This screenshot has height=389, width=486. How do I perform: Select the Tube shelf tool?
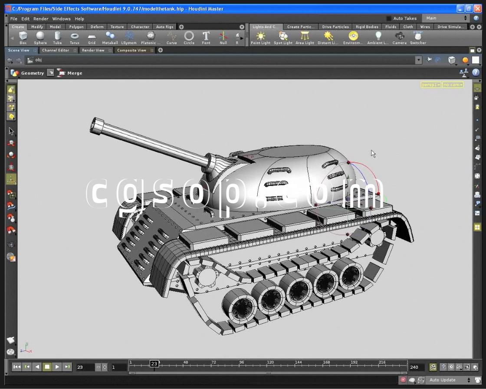[x=57, y=38]
